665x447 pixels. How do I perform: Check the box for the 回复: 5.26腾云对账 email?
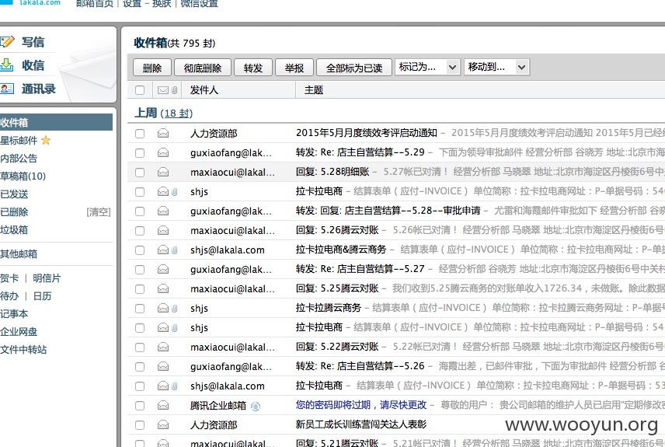click(140, 231)
